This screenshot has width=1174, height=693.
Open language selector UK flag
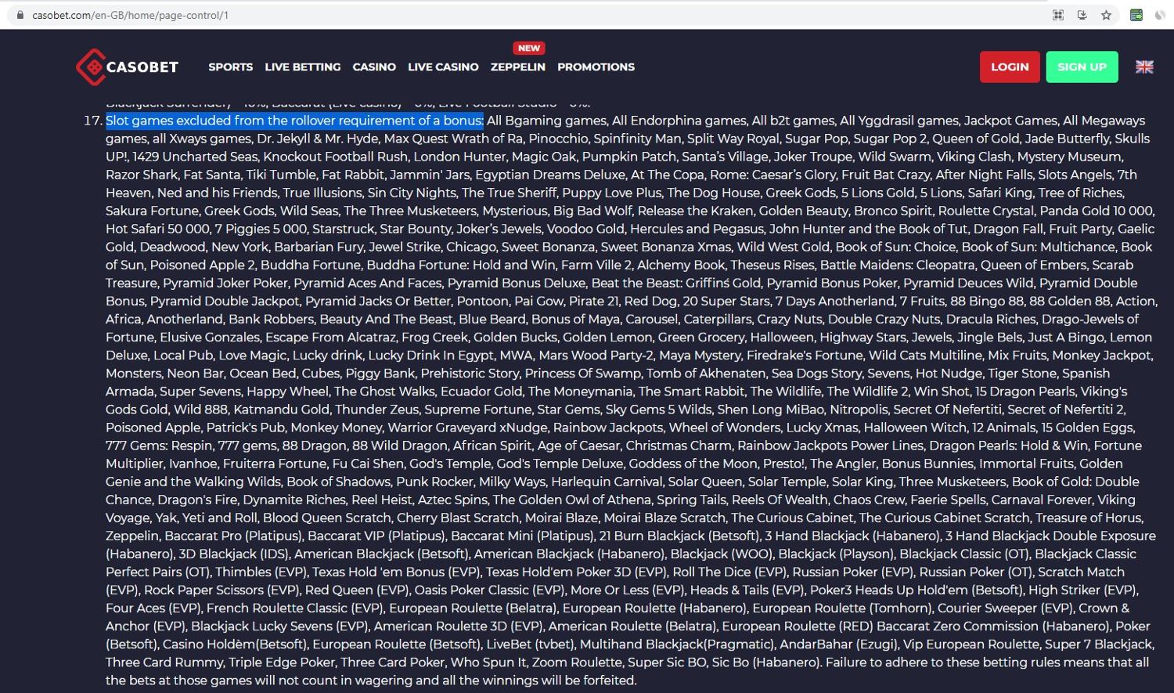(1144, 67)
